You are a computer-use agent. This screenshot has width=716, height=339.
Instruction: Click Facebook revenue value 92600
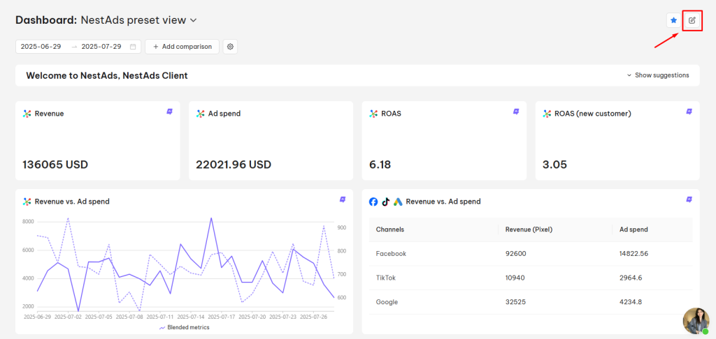click(x=515, y=254)
